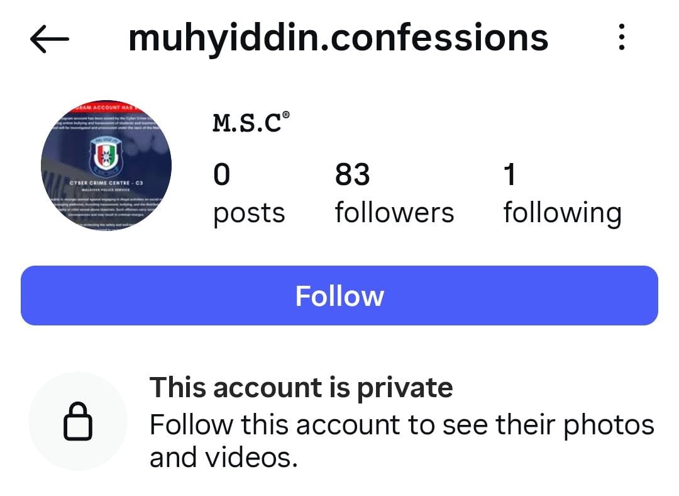Viewport: 679px width, 496px height.
Task: Tap the grey circle behind the lock
Action: (78, 421)
